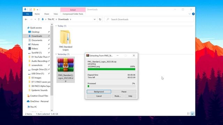Open Videos in the sidebar
The width and height of the screenshot is (223, 125).
click(34, 49)
